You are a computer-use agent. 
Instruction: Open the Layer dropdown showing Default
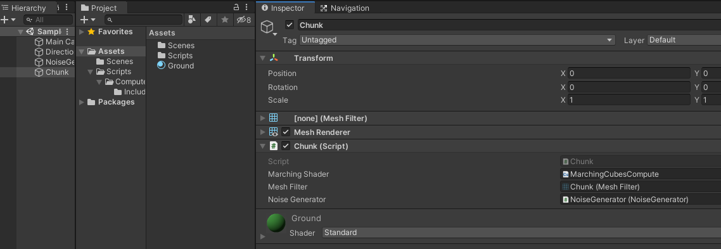click(x=684, y=40)
